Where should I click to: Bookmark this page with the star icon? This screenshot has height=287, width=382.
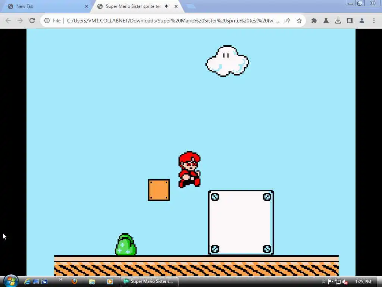point(299,21)
